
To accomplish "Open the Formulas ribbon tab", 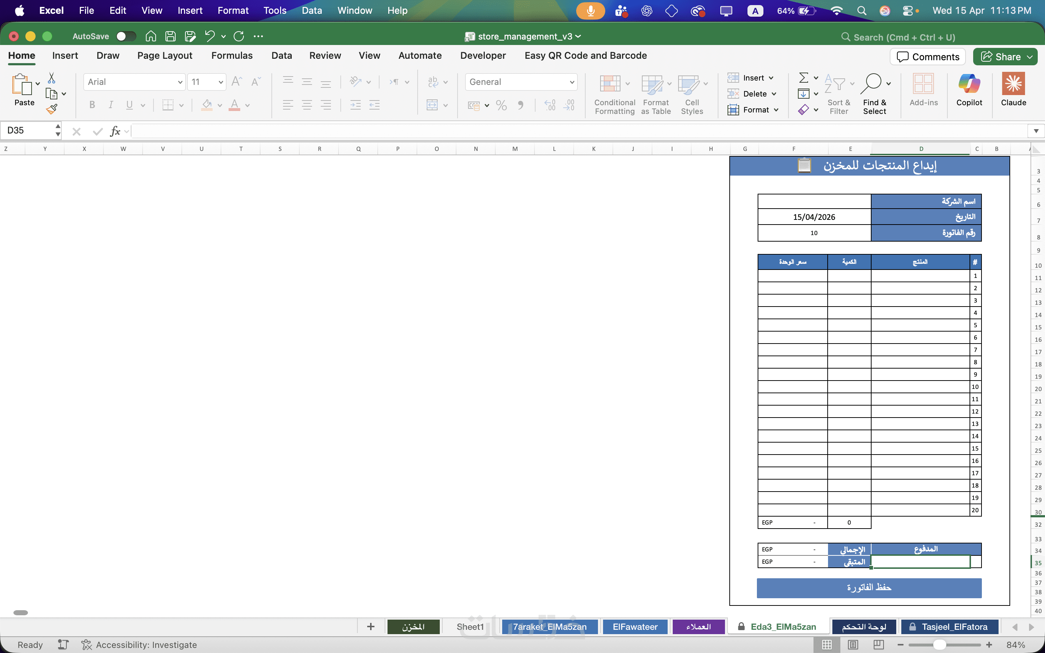I will [232, 56].
